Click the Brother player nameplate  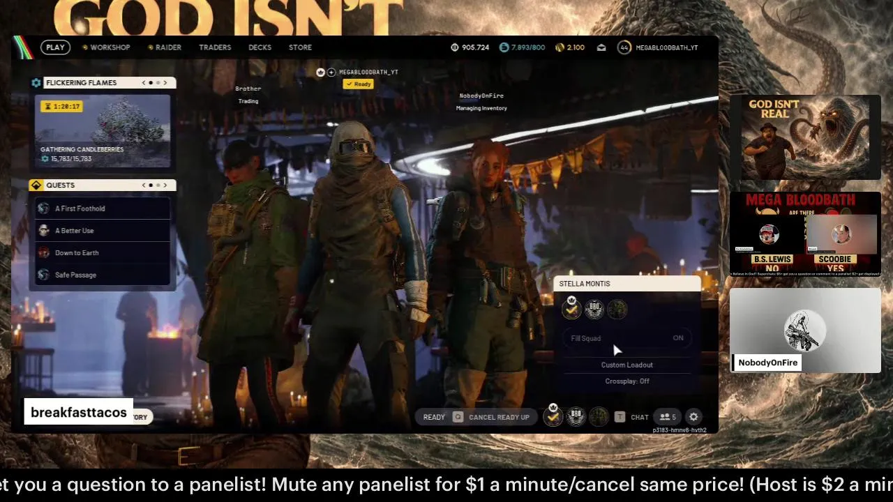(x=248, y=89)
